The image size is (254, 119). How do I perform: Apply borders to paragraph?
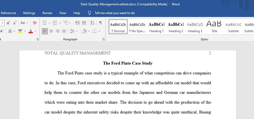click(95, 31)
